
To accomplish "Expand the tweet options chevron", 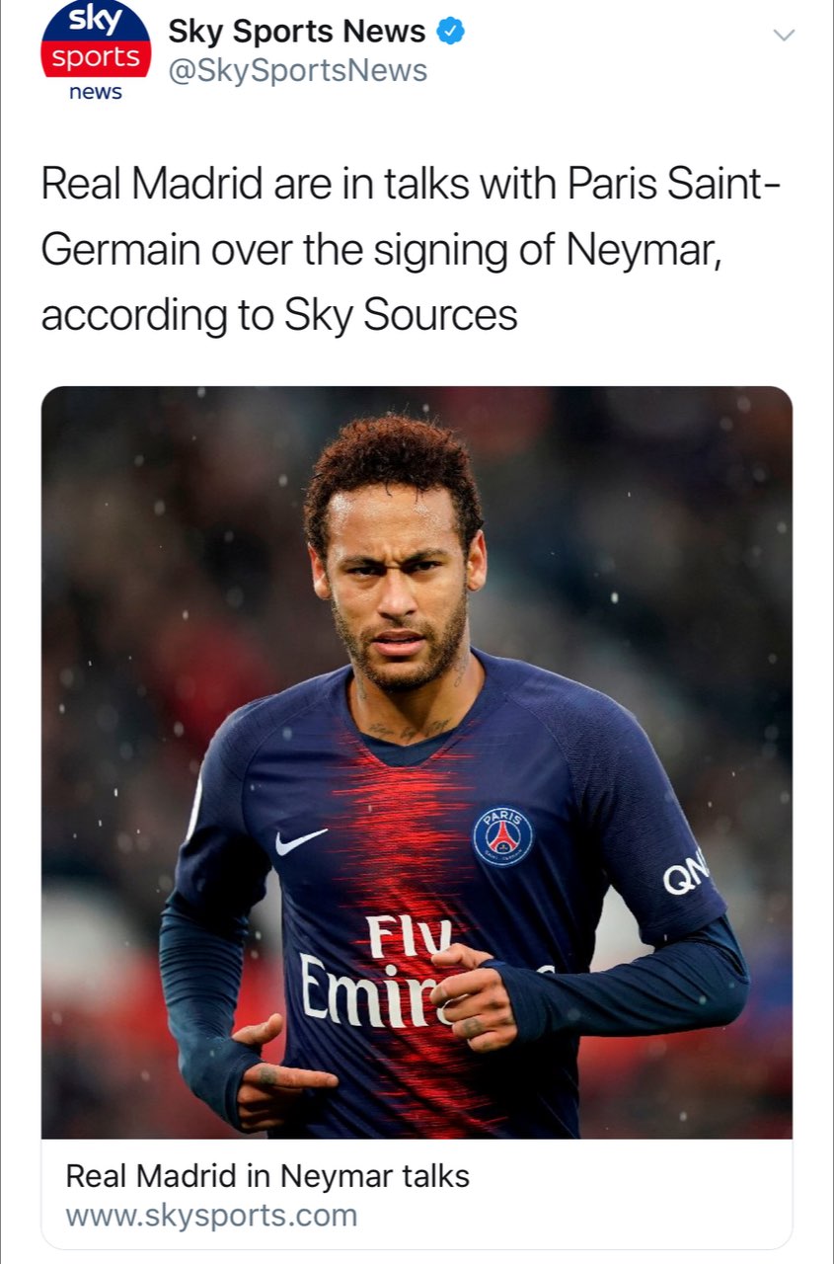I will [x=783, y=36].
